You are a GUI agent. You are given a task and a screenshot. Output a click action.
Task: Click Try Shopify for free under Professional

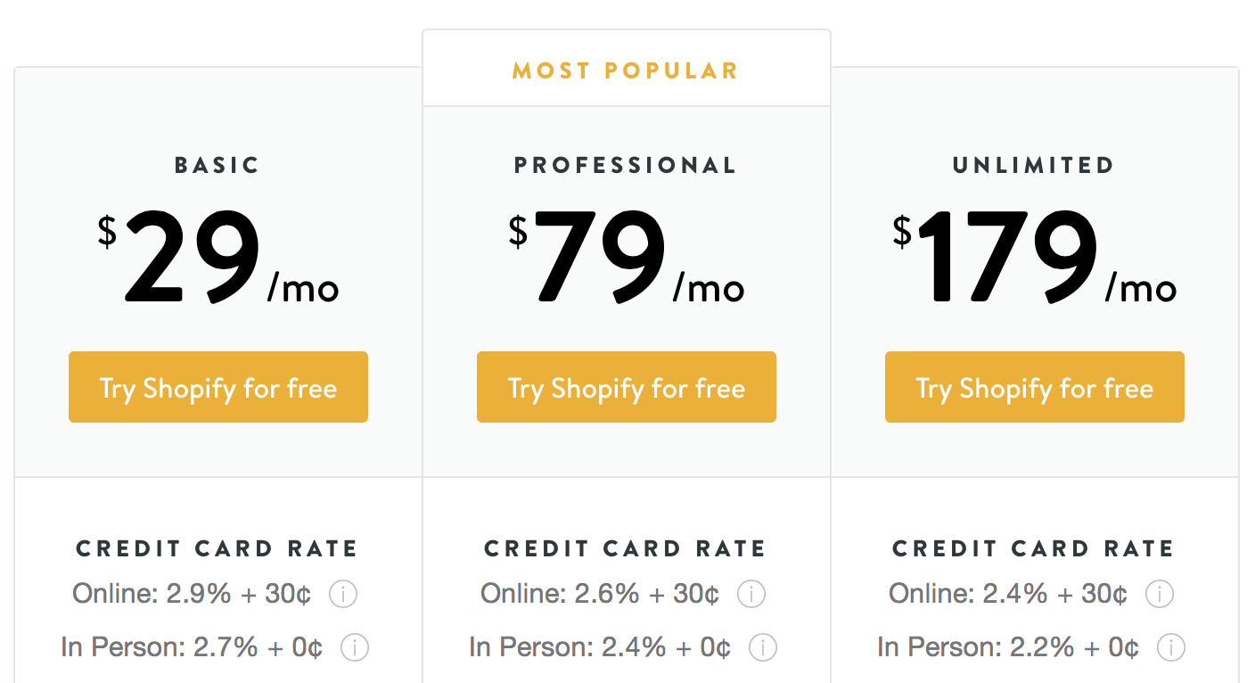click(627, 387)
